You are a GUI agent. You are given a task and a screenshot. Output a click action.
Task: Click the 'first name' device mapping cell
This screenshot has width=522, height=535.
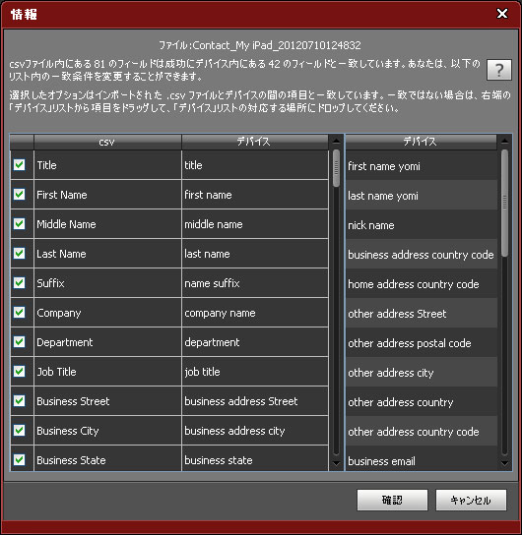pyautogui.click(x=255, y=195)
